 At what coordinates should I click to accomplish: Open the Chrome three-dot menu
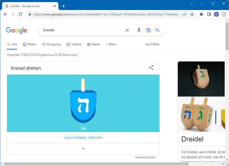tap(224, 14)
